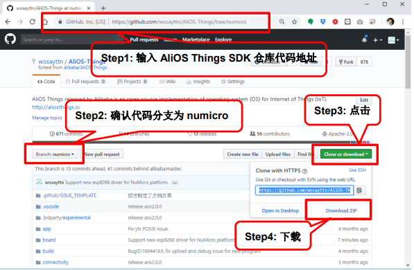Click Pull requests in the top navigation
This screenshot has width=414, height=270.
[x=144, y=39]
